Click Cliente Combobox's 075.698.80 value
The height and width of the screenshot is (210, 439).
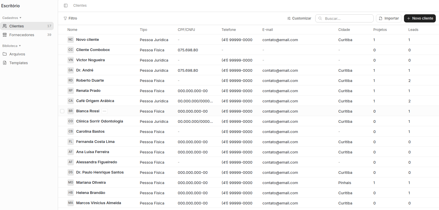tap(188, 50)
